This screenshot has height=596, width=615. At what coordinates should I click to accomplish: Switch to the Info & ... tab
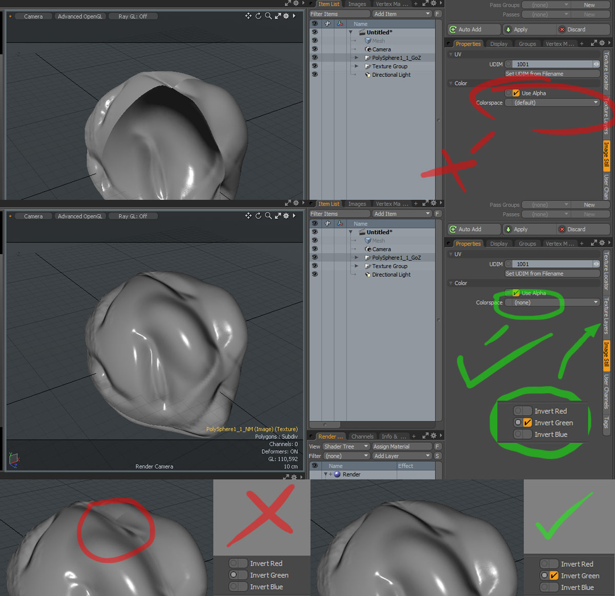click(394, 437)
